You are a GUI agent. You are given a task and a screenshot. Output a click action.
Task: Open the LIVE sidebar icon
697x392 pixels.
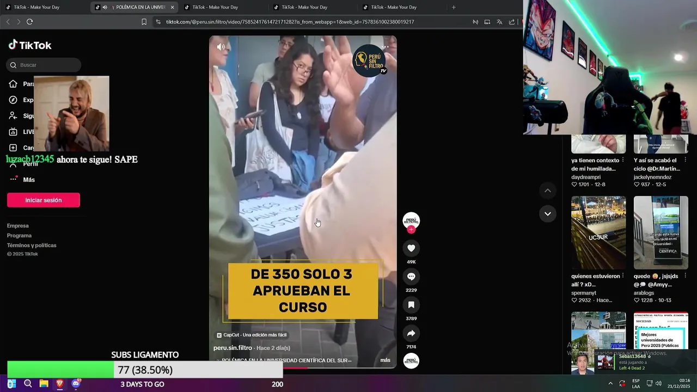pyautogui.click(x=14, y=132)
